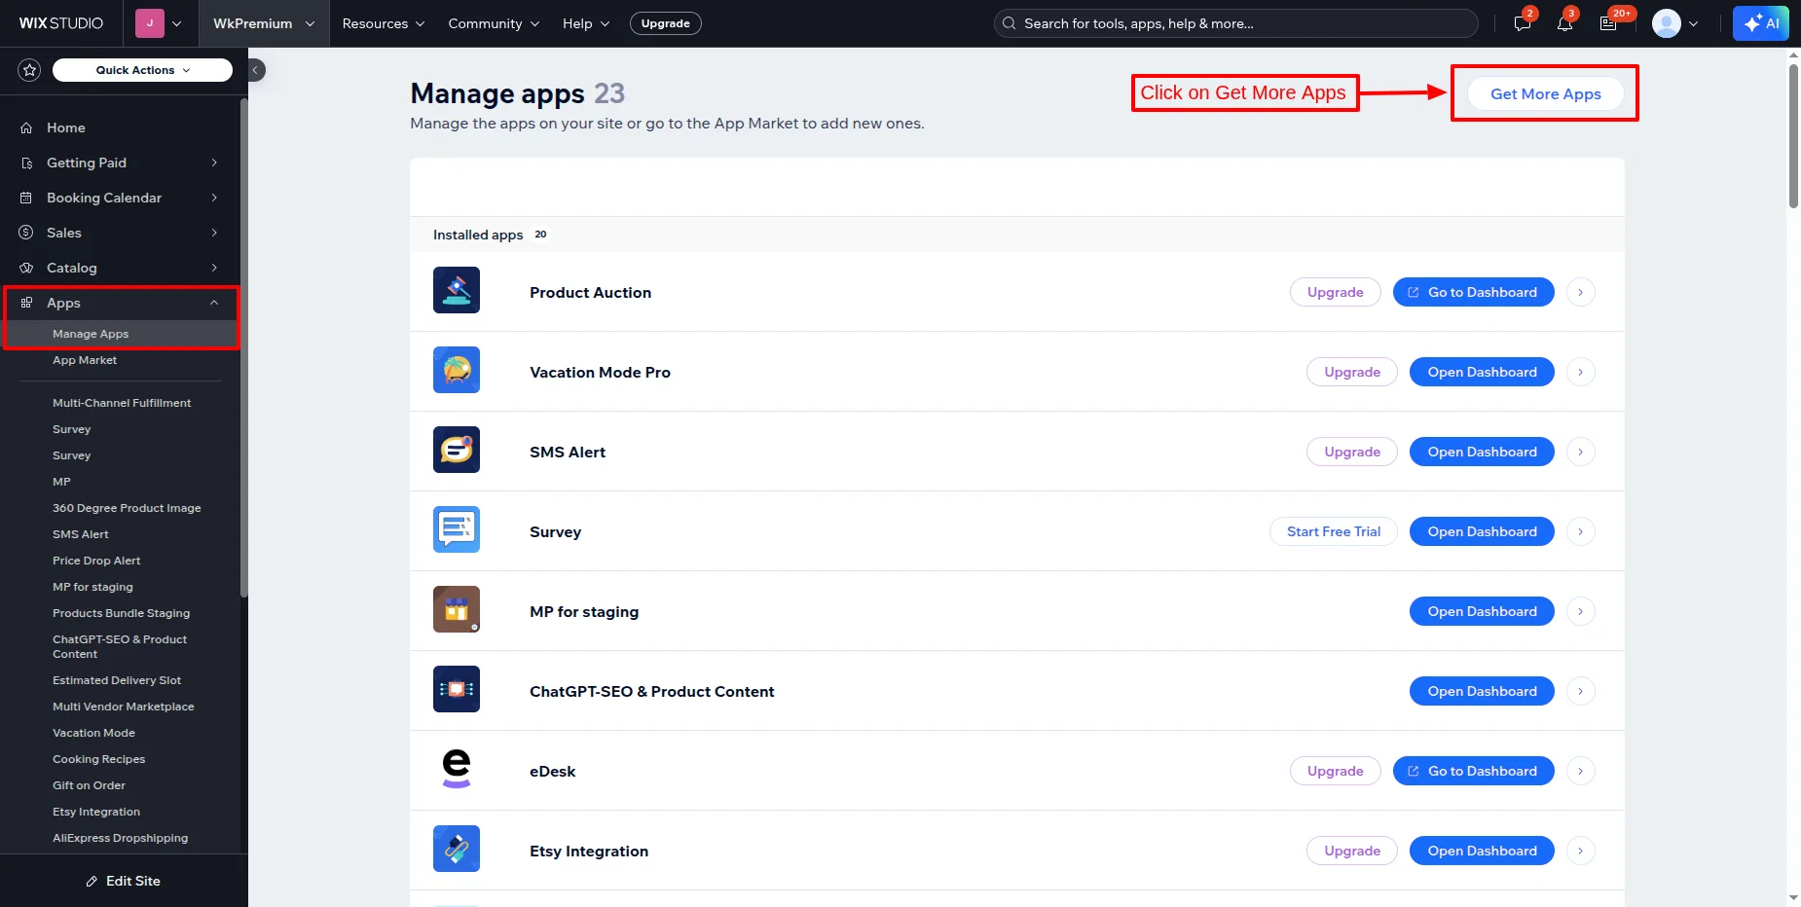Click the Survey app icon
Viewport: 1801px width, 907px height.
(456, 529)
